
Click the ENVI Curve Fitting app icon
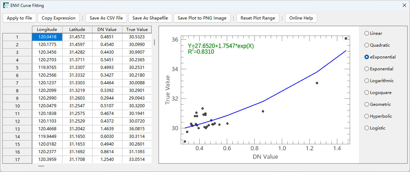coord(6,6)
